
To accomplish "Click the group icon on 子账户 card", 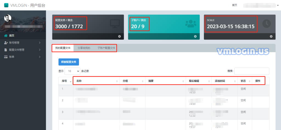I will [x=191, y=24].
